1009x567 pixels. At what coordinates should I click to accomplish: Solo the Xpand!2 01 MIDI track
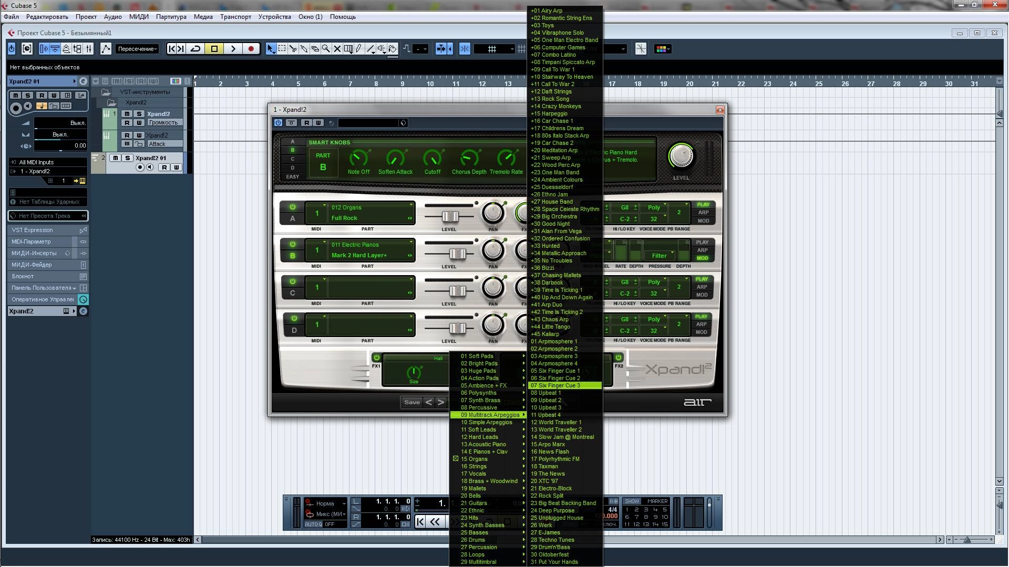pyautogui.click(x=127, y=158)
